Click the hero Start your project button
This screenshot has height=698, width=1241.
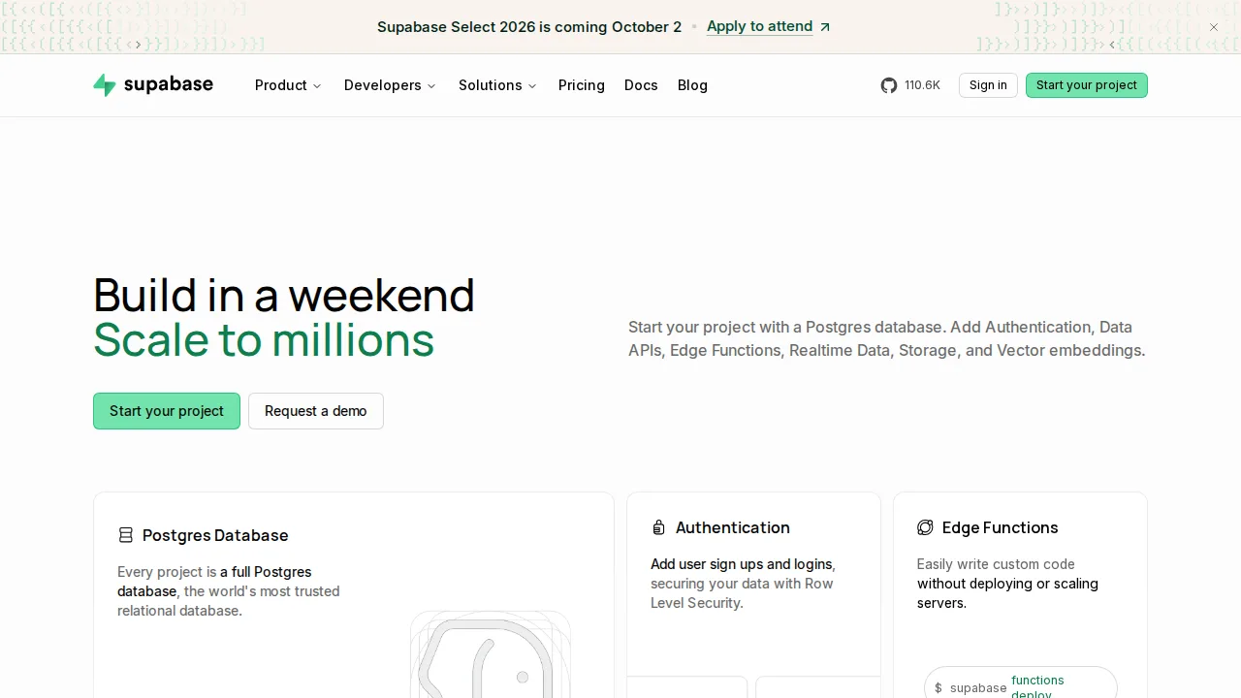tap(167, 411)
